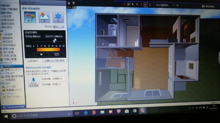The height and width of the screenshot is (123, 220).
Task: Click the active 3D designer taskbar icon
Action: click(143, 110)
